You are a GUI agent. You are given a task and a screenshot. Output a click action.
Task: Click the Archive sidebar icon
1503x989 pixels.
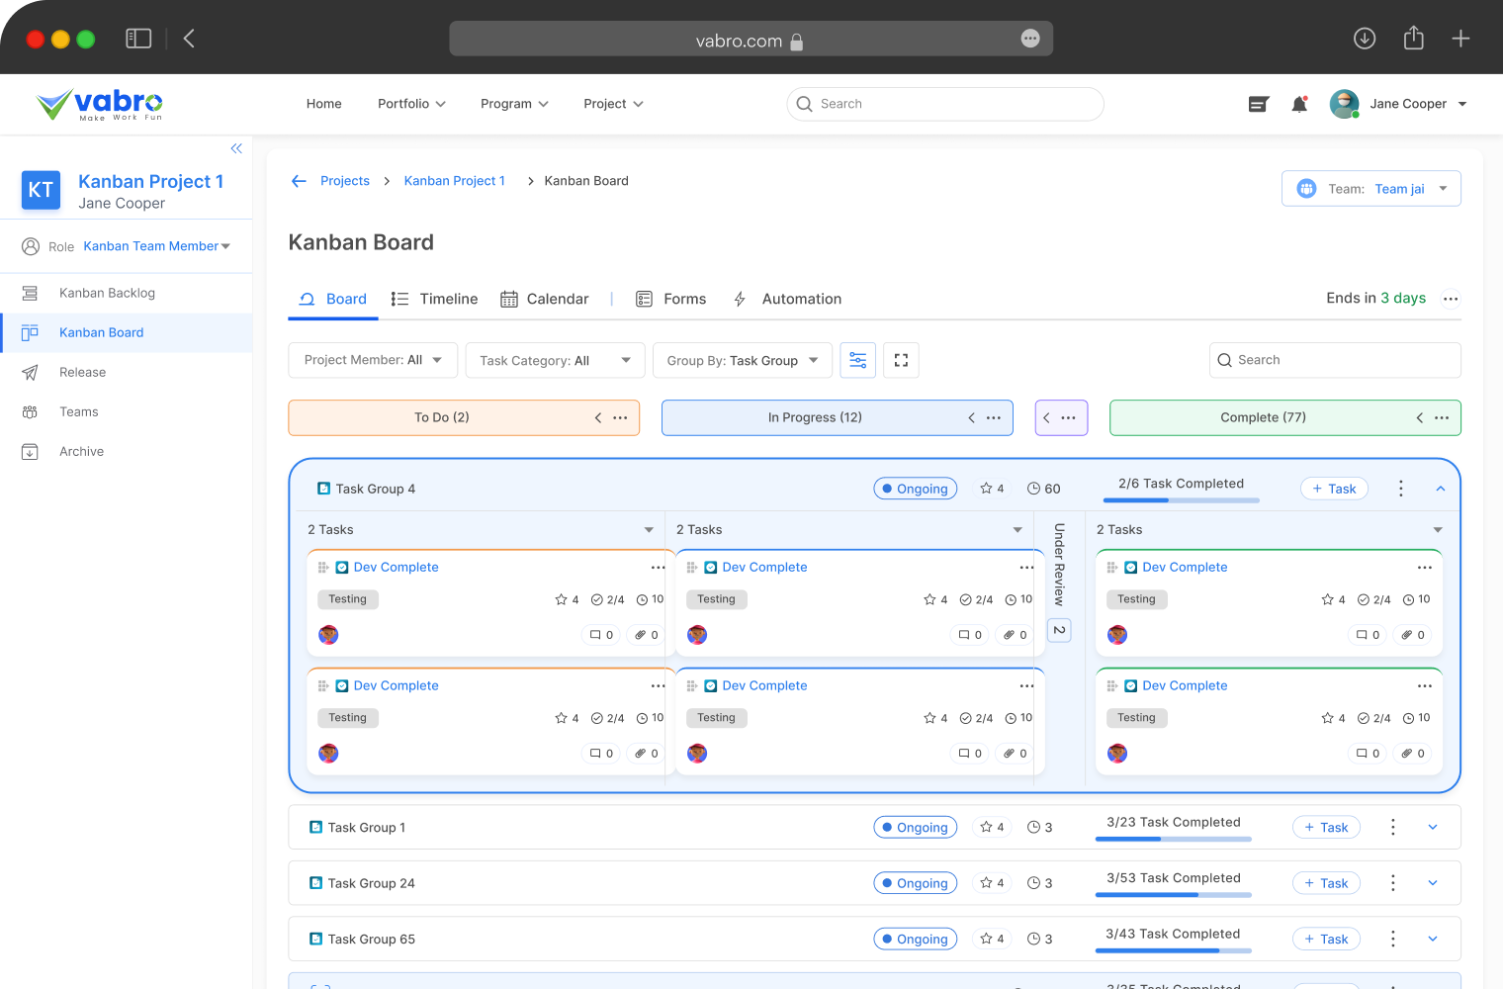click(x=30, y=452)
